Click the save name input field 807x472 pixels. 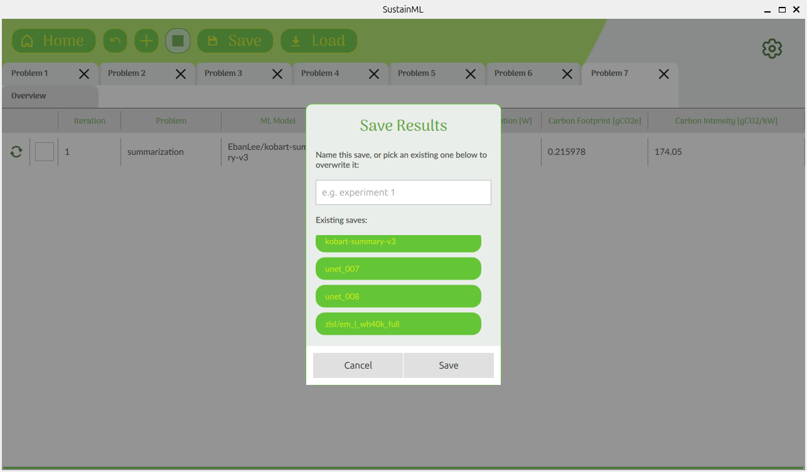coord(403,192)
